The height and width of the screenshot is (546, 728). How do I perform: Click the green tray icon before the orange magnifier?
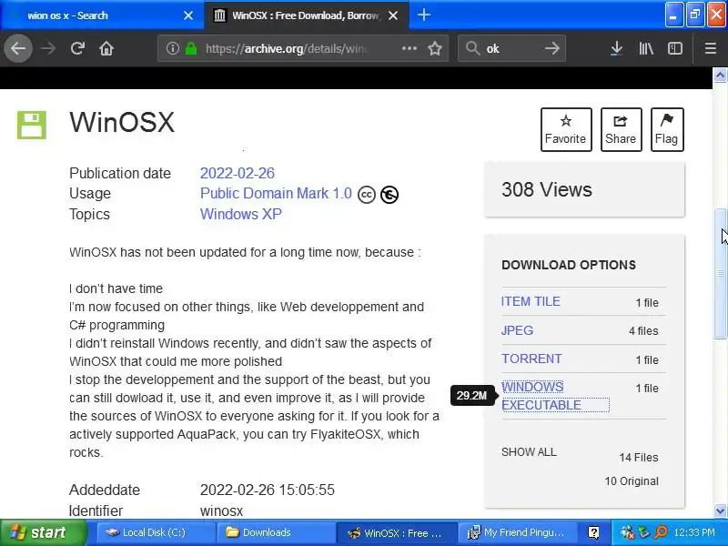pyautogui.click(x=644, y=532)
